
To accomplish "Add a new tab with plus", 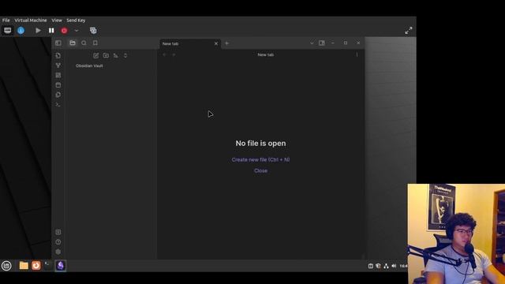I will 226,43.
